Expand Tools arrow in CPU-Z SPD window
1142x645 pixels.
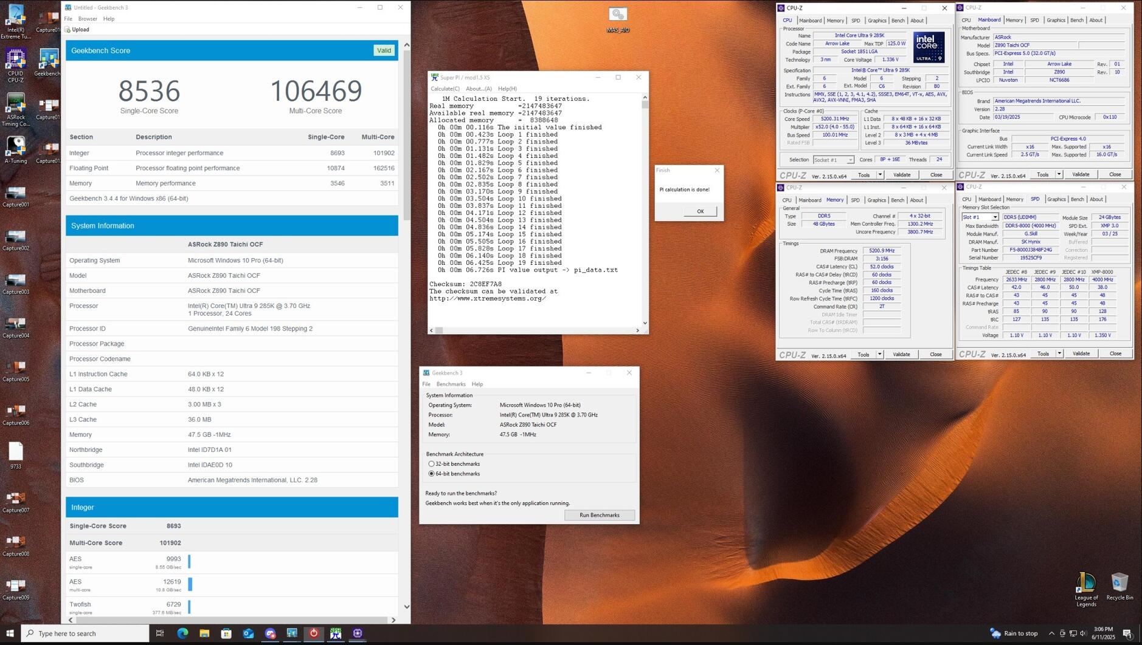pyautogui.click(x=1059, y=353)
